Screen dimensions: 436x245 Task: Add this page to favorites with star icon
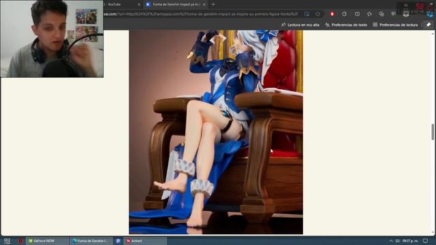[x=317, y=14]
